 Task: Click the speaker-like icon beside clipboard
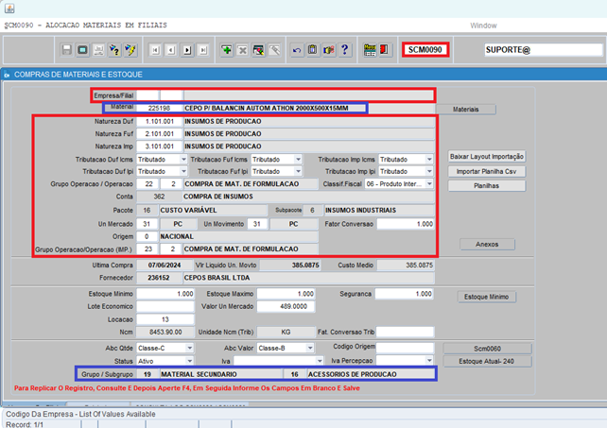tap(329, 50)
